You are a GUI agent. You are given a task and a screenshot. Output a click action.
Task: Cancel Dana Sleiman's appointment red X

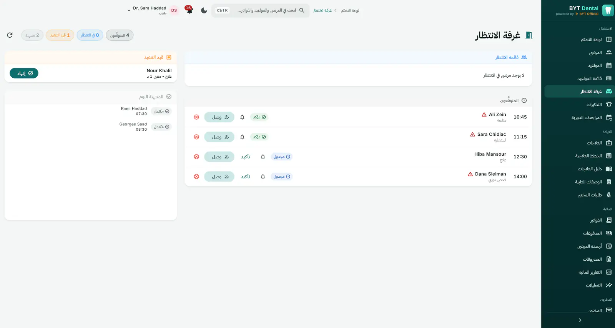196,176
